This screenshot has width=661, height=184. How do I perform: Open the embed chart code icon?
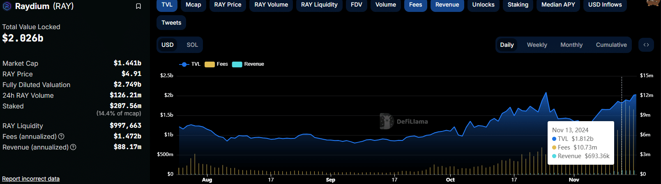tap(646, 45)
